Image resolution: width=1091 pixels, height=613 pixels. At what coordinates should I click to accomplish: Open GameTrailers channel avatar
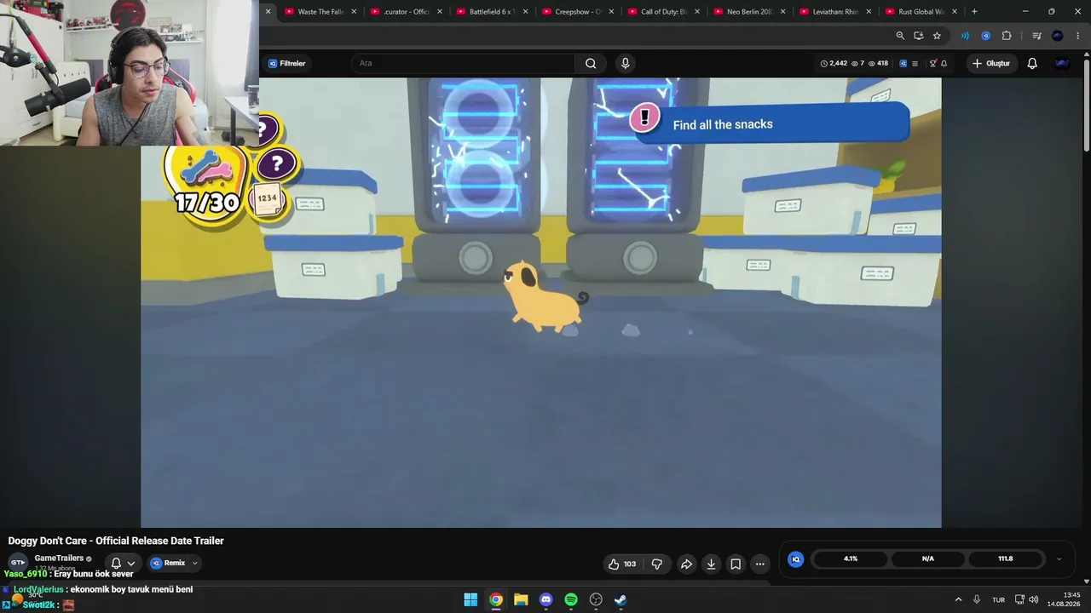(x=17, y=562)
